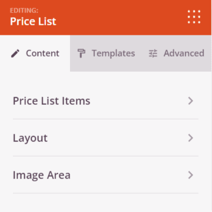The height and width of the screenshot is (212, 212).
Task: Expand the Layout section arrow
Action: [x=191, y=138]
